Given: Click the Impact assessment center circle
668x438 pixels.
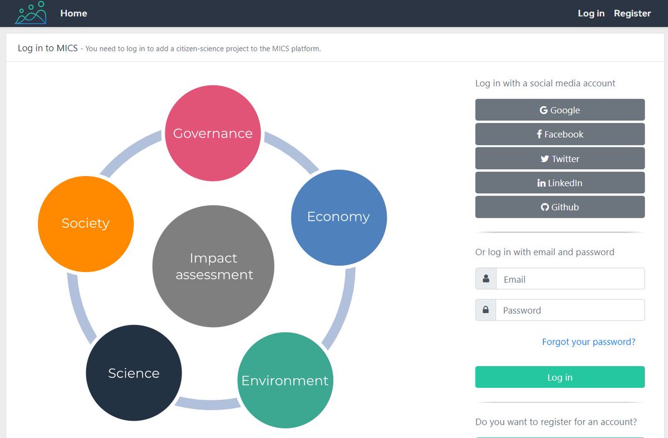Looking at the screenshot, I should tap(213, 266).
